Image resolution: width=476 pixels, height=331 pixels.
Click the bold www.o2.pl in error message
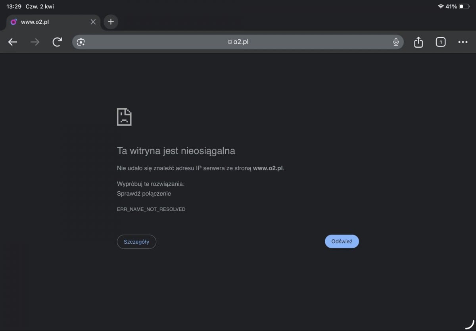268,168
